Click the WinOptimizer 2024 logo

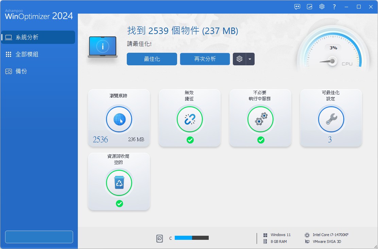[x=39, y=15]
